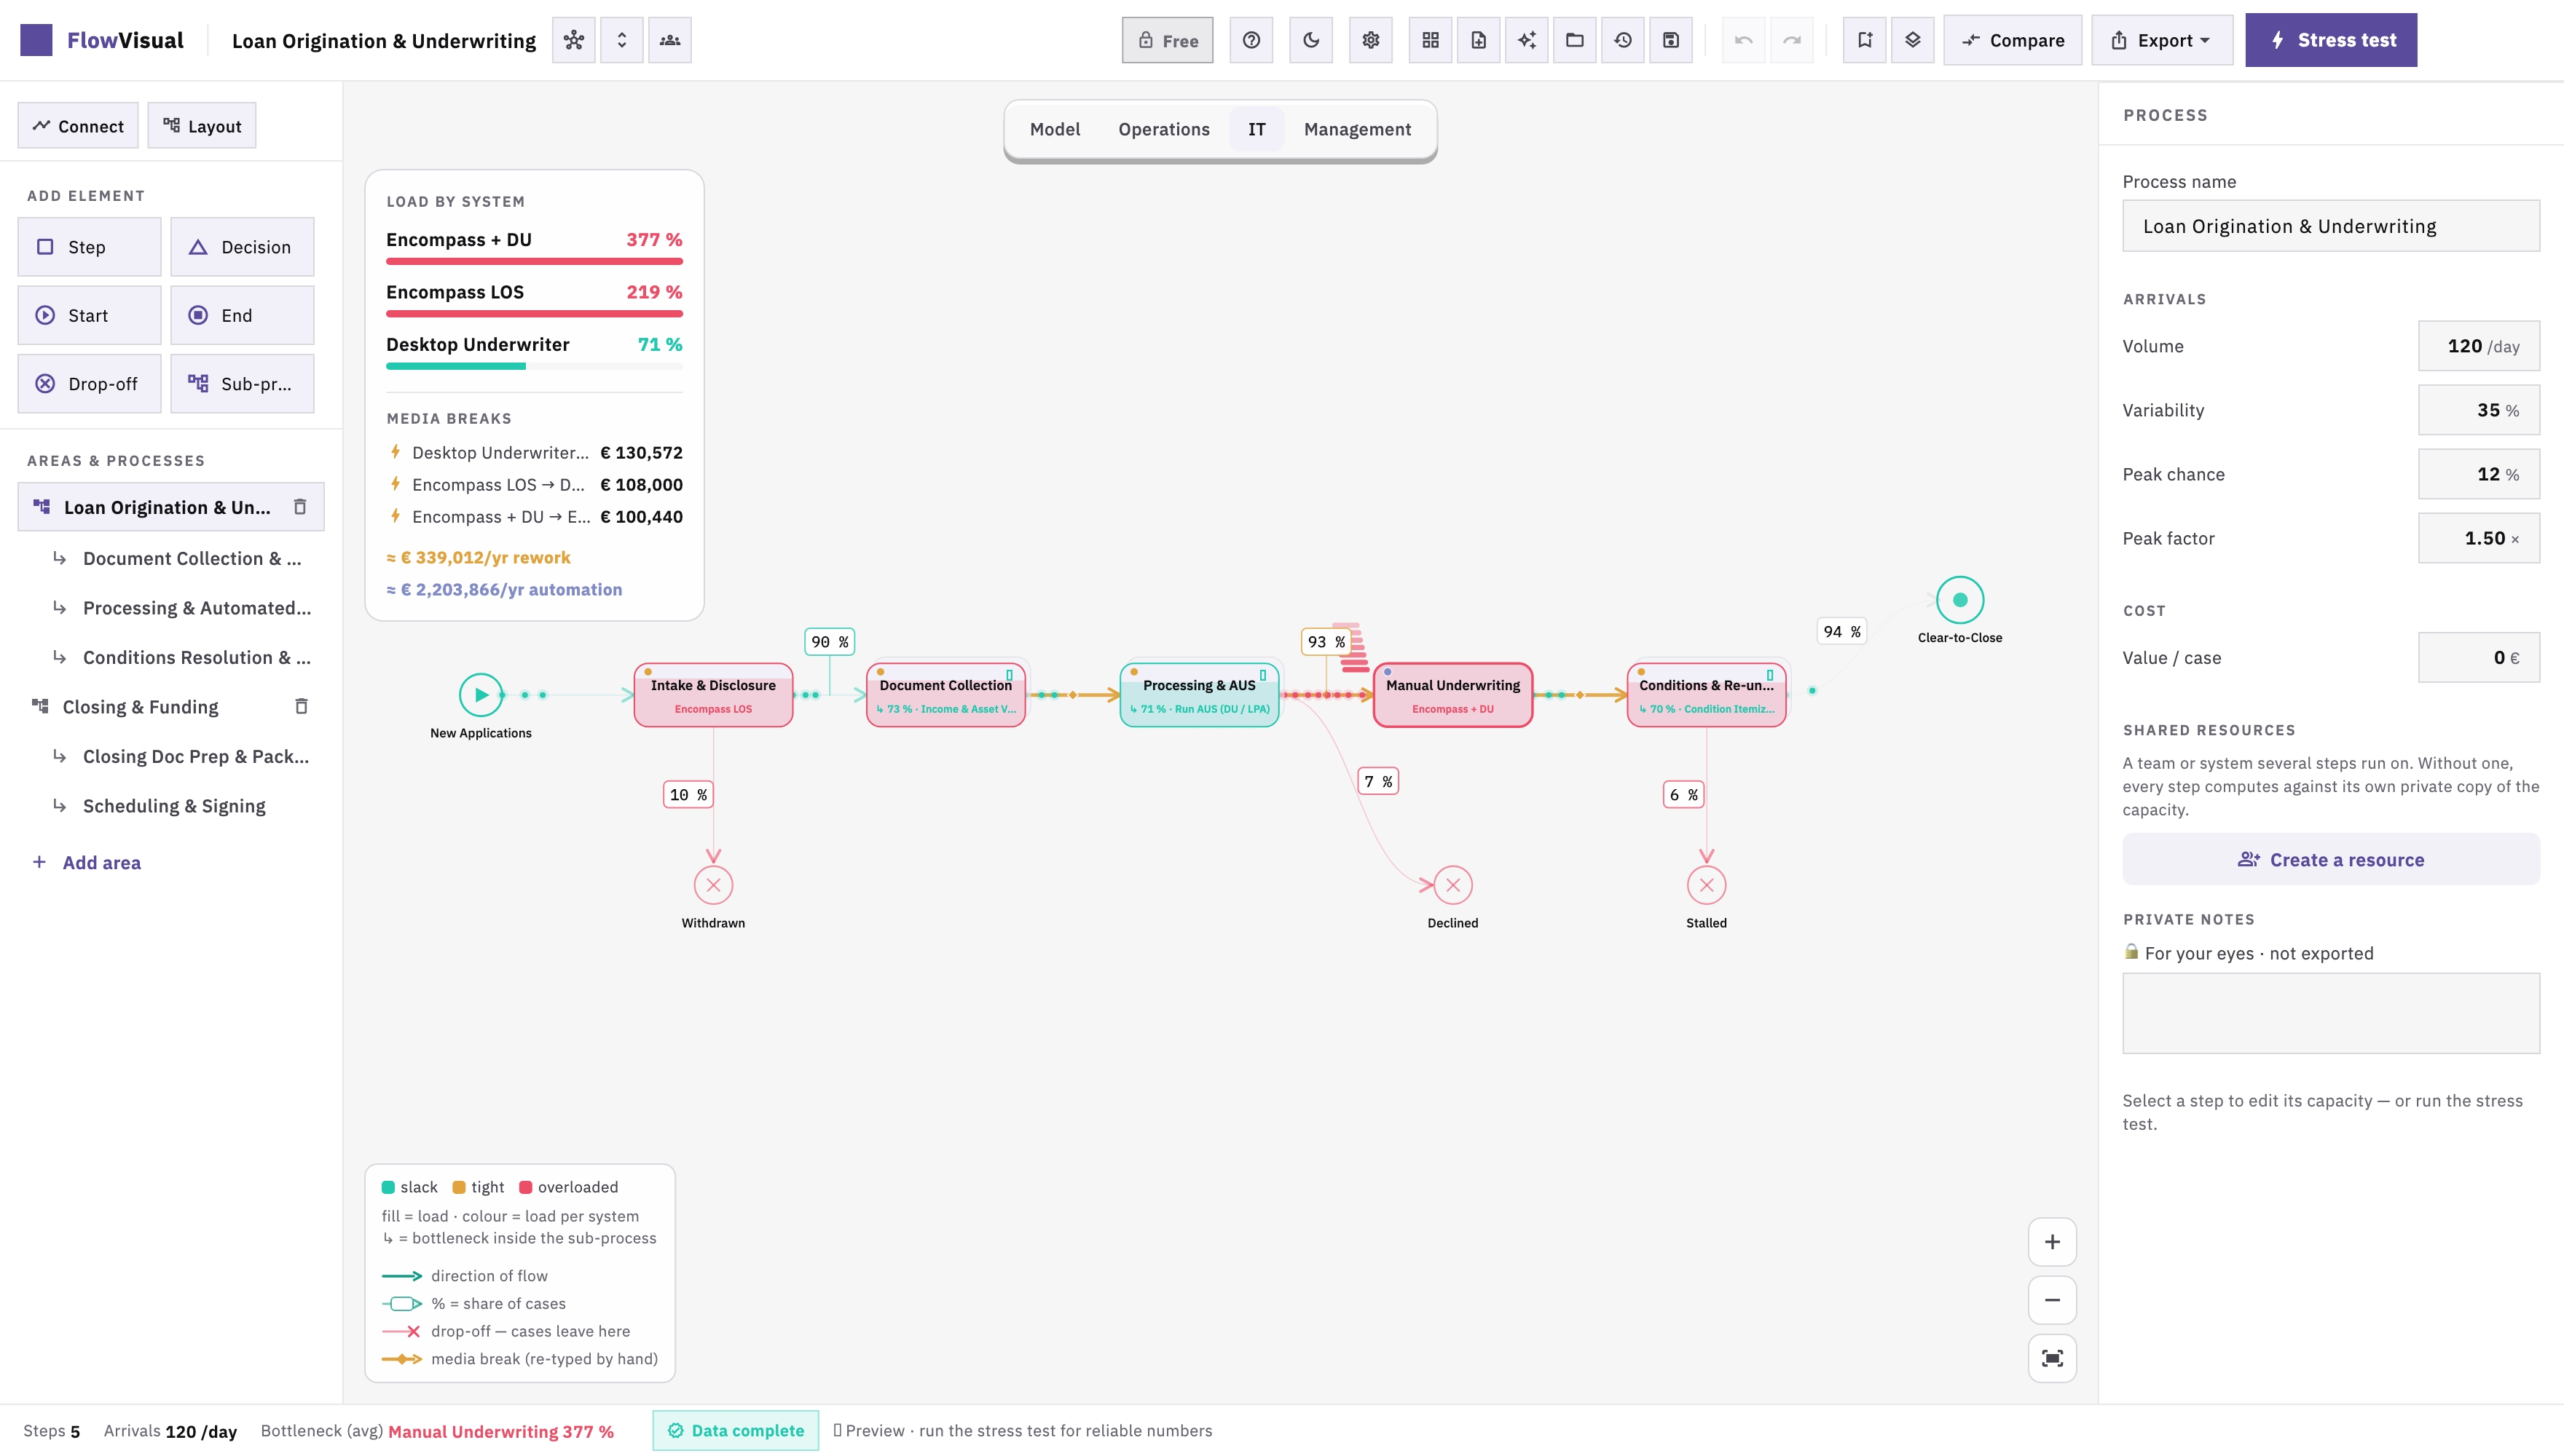
Task: Expand the process switcher up-down chevrons
Action: click(x=621, y=40)
